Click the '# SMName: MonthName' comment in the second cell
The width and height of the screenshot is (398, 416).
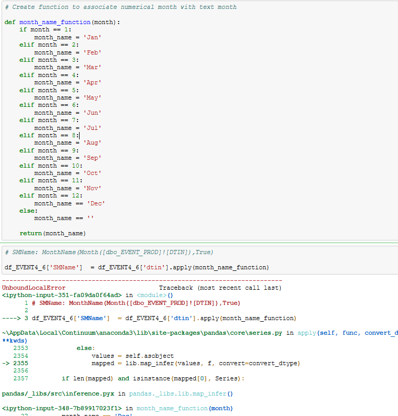tap(109, 252)
